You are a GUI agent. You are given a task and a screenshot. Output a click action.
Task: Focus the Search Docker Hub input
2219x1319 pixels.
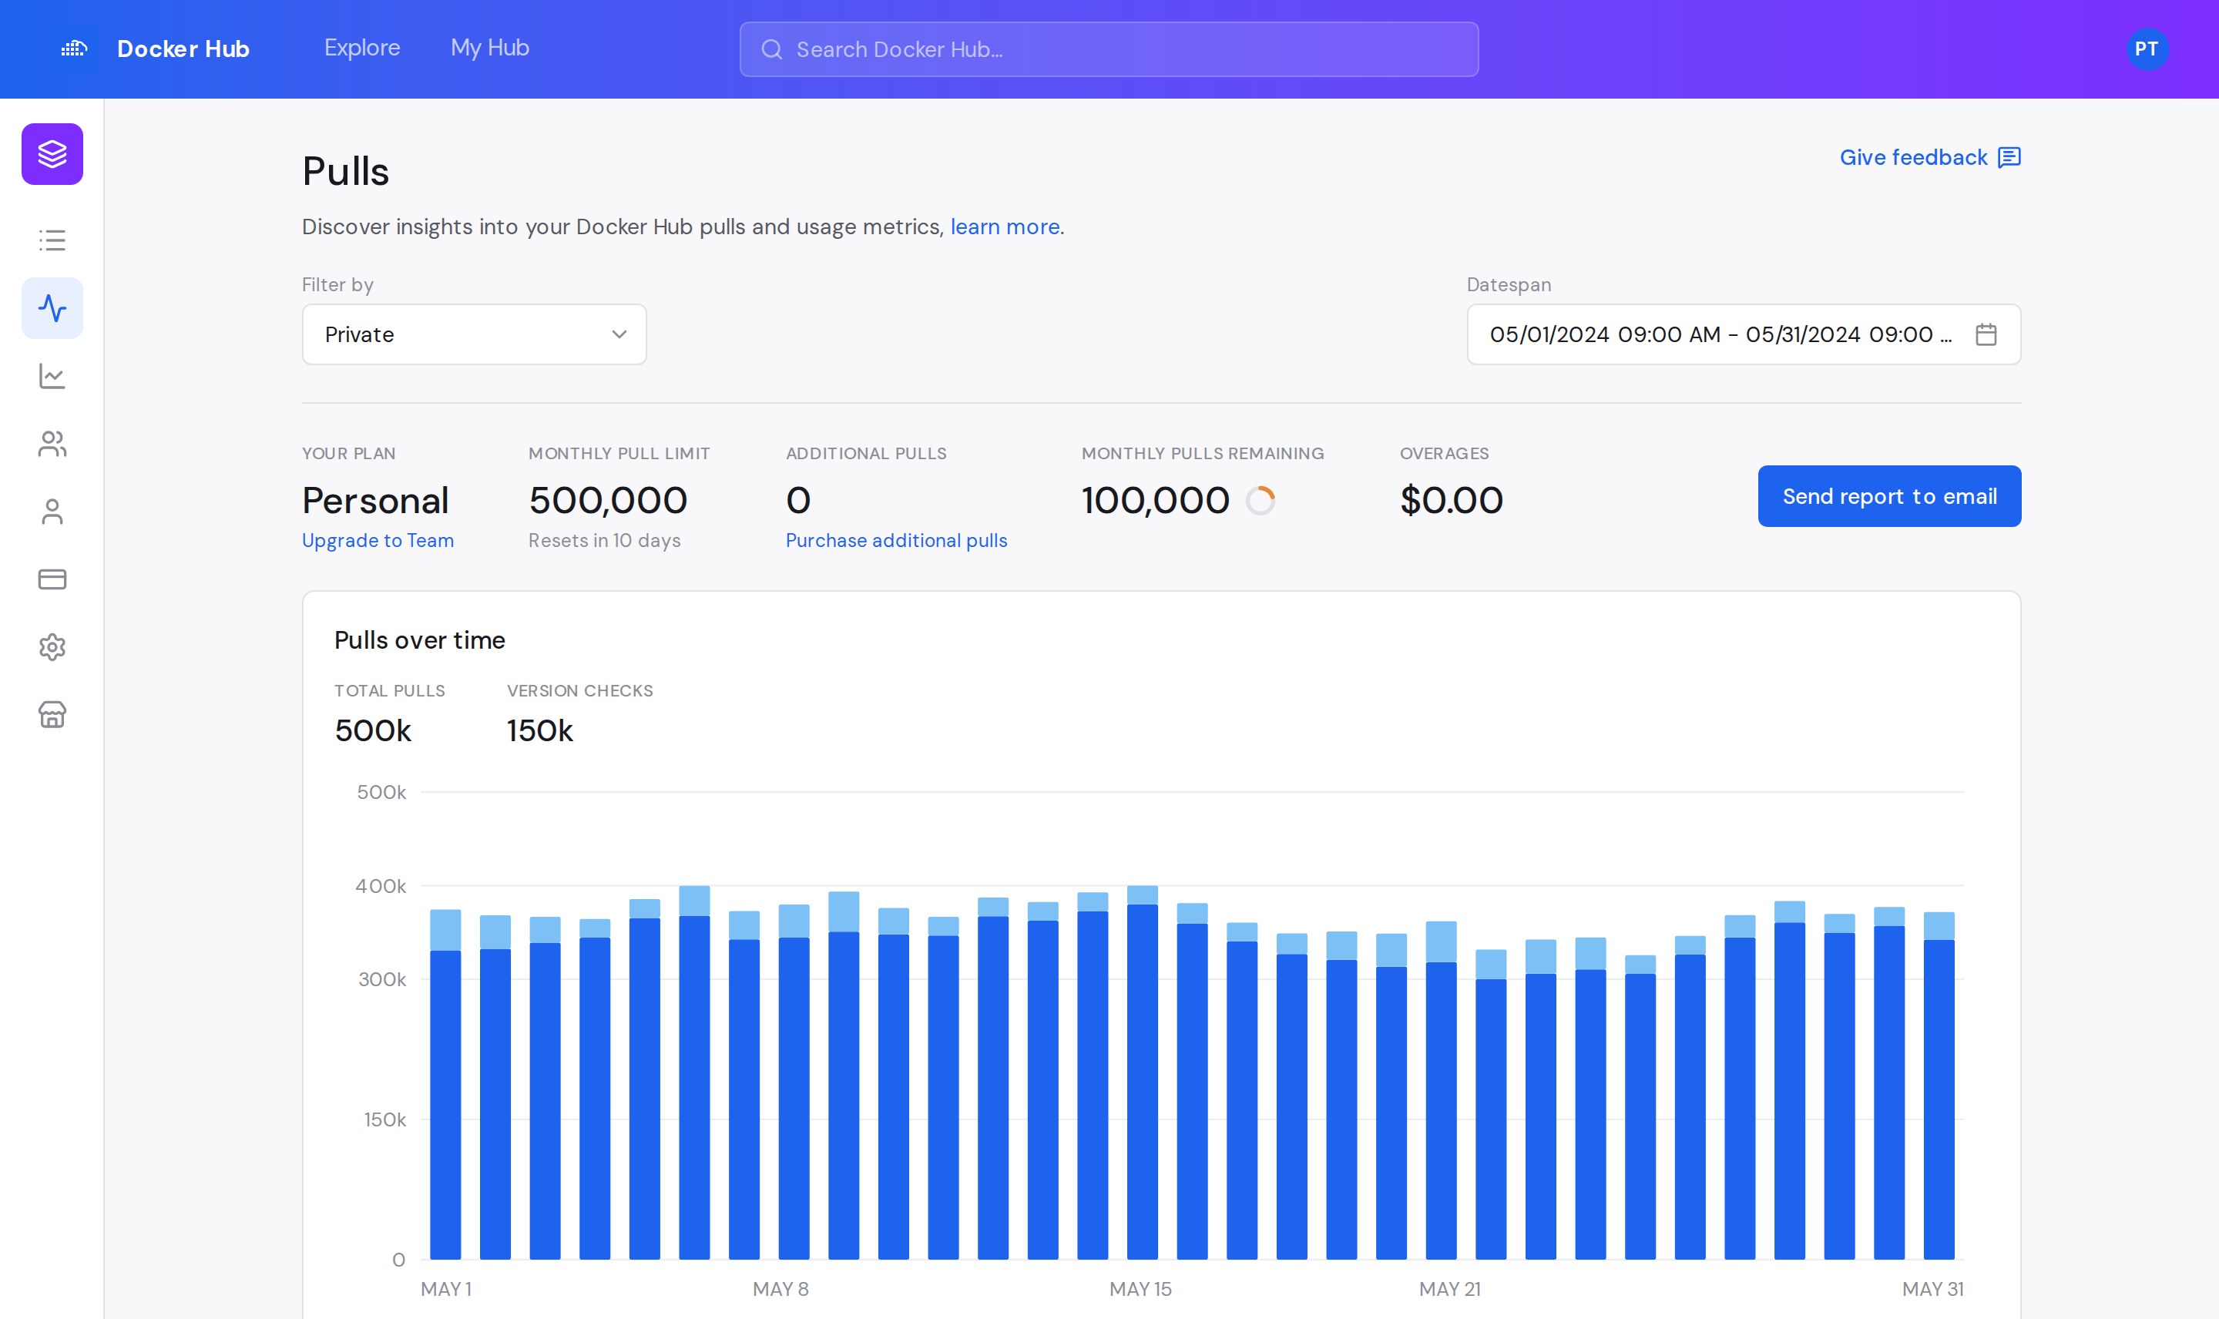coord(1109,49)
